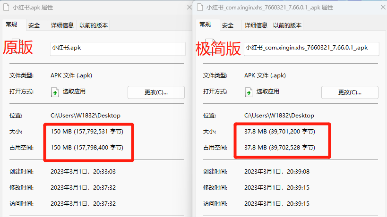
Task: Click APK 文件 (.apk) type in 小红书.apk window
Action: [71, 75]
